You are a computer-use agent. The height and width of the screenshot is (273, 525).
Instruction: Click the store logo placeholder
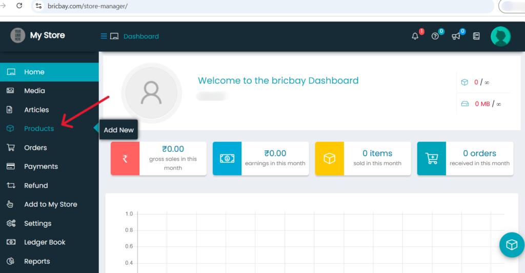click(18, 35)
